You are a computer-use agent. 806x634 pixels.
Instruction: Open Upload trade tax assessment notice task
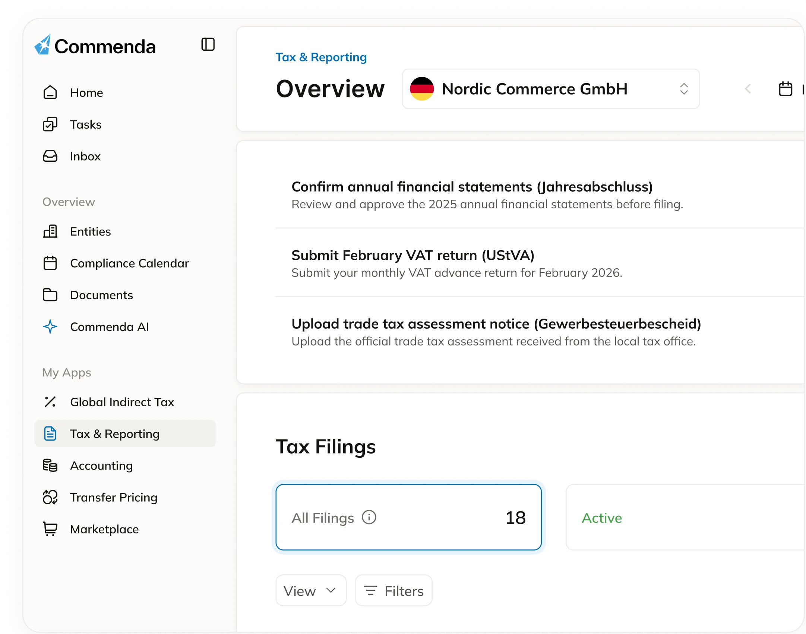[540, 332]
